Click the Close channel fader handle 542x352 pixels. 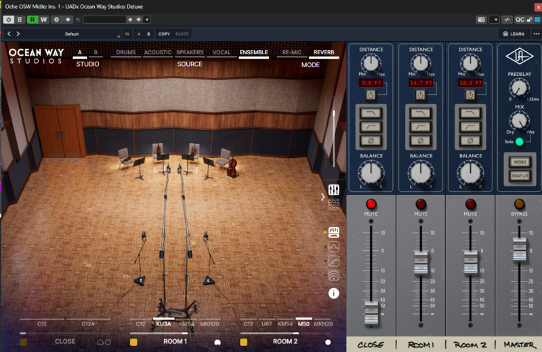point(371,313)
